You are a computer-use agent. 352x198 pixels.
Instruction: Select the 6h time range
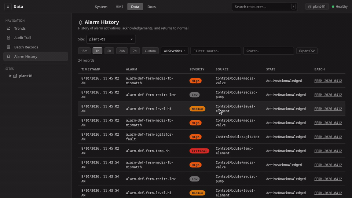109,51
